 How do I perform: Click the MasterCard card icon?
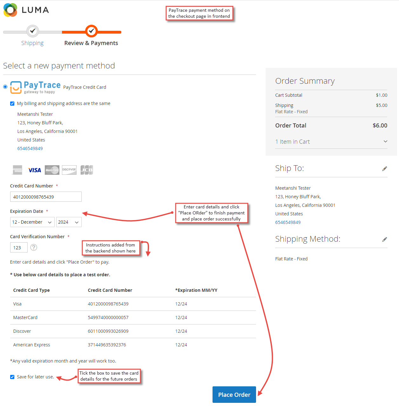(52, 170)
